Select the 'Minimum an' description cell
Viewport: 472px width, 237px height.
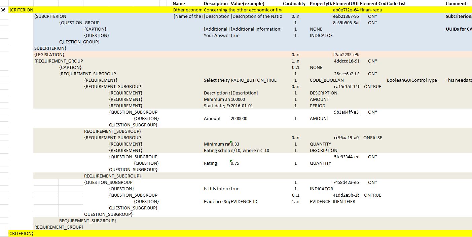[217, 100]
